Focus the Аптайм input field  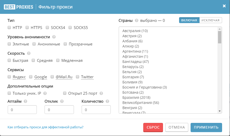(22, 110)
